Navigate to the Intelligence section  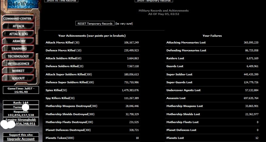18,64
